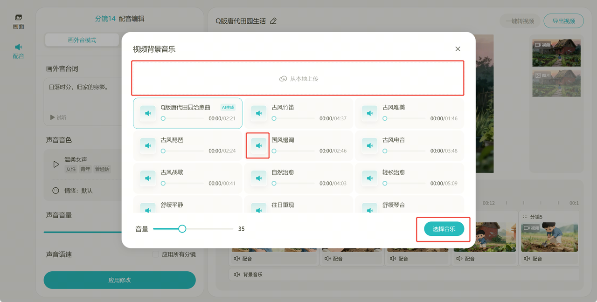Click the 画外音台词 text box

click(x=83, y=102)
